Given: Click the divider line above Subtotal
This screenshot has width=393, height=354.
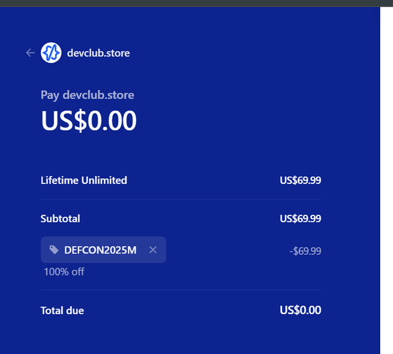Looking at the screenshot, I should 181,199.
